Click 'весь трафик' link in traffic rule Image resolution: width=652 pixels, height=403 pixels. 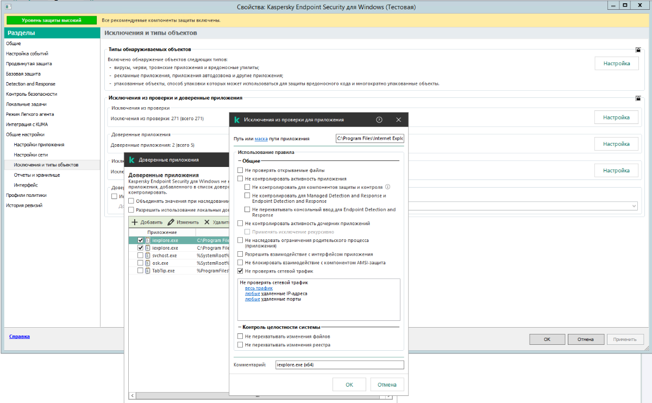tap(259, 288)
